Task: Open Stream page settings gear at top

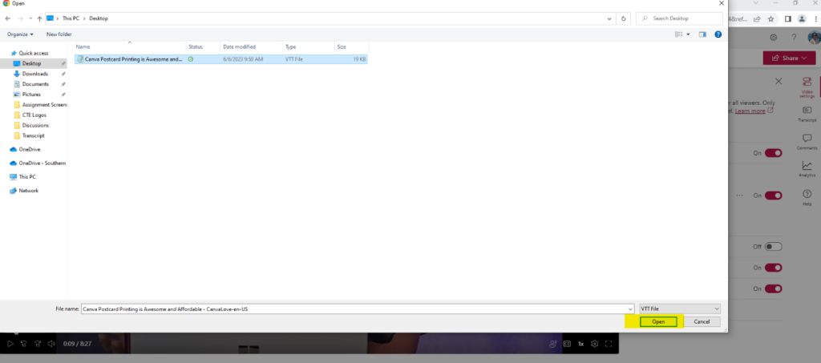Action: (x=774, y=38)
